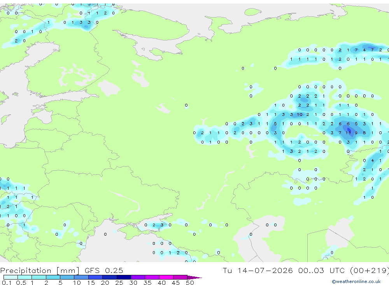Image resolution: width=389 pixels, height=285 pixels.
Task: Click the '20' legend scale label
Action: coord(105,283)
